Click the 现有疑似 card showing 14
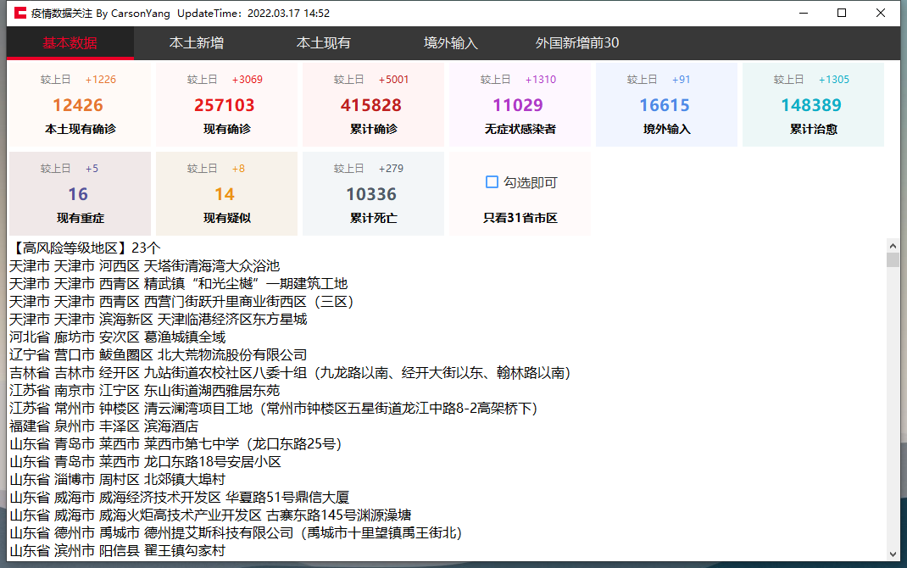907x568 pixels. click(x=225, y=194)
